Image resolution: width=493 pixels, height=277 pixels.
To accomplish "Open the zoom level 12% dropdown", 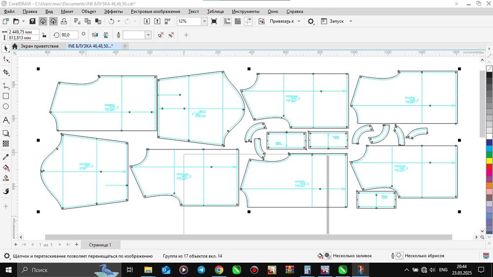I will (x=204, y=21).
